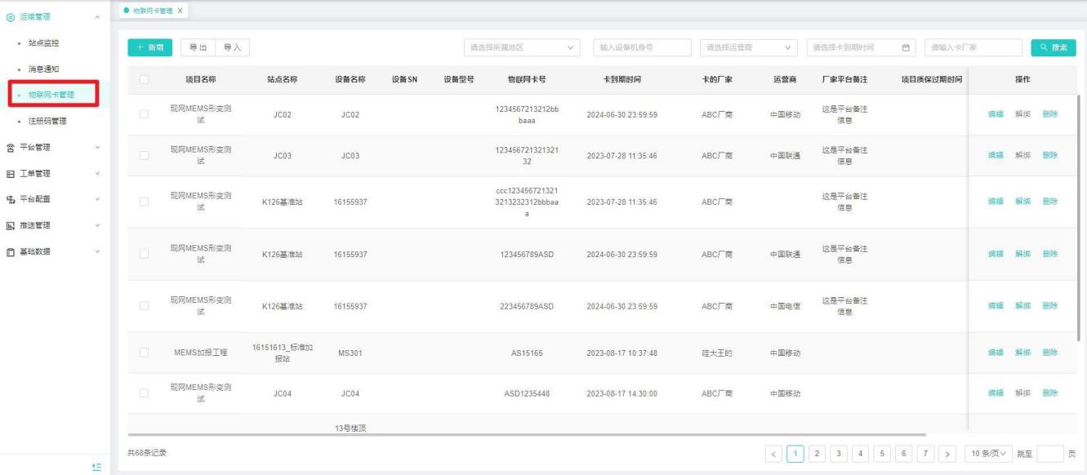1087x475 pixels.
Task: Open 注册码管理 in the sidebar menu
Action: (47, 122)
